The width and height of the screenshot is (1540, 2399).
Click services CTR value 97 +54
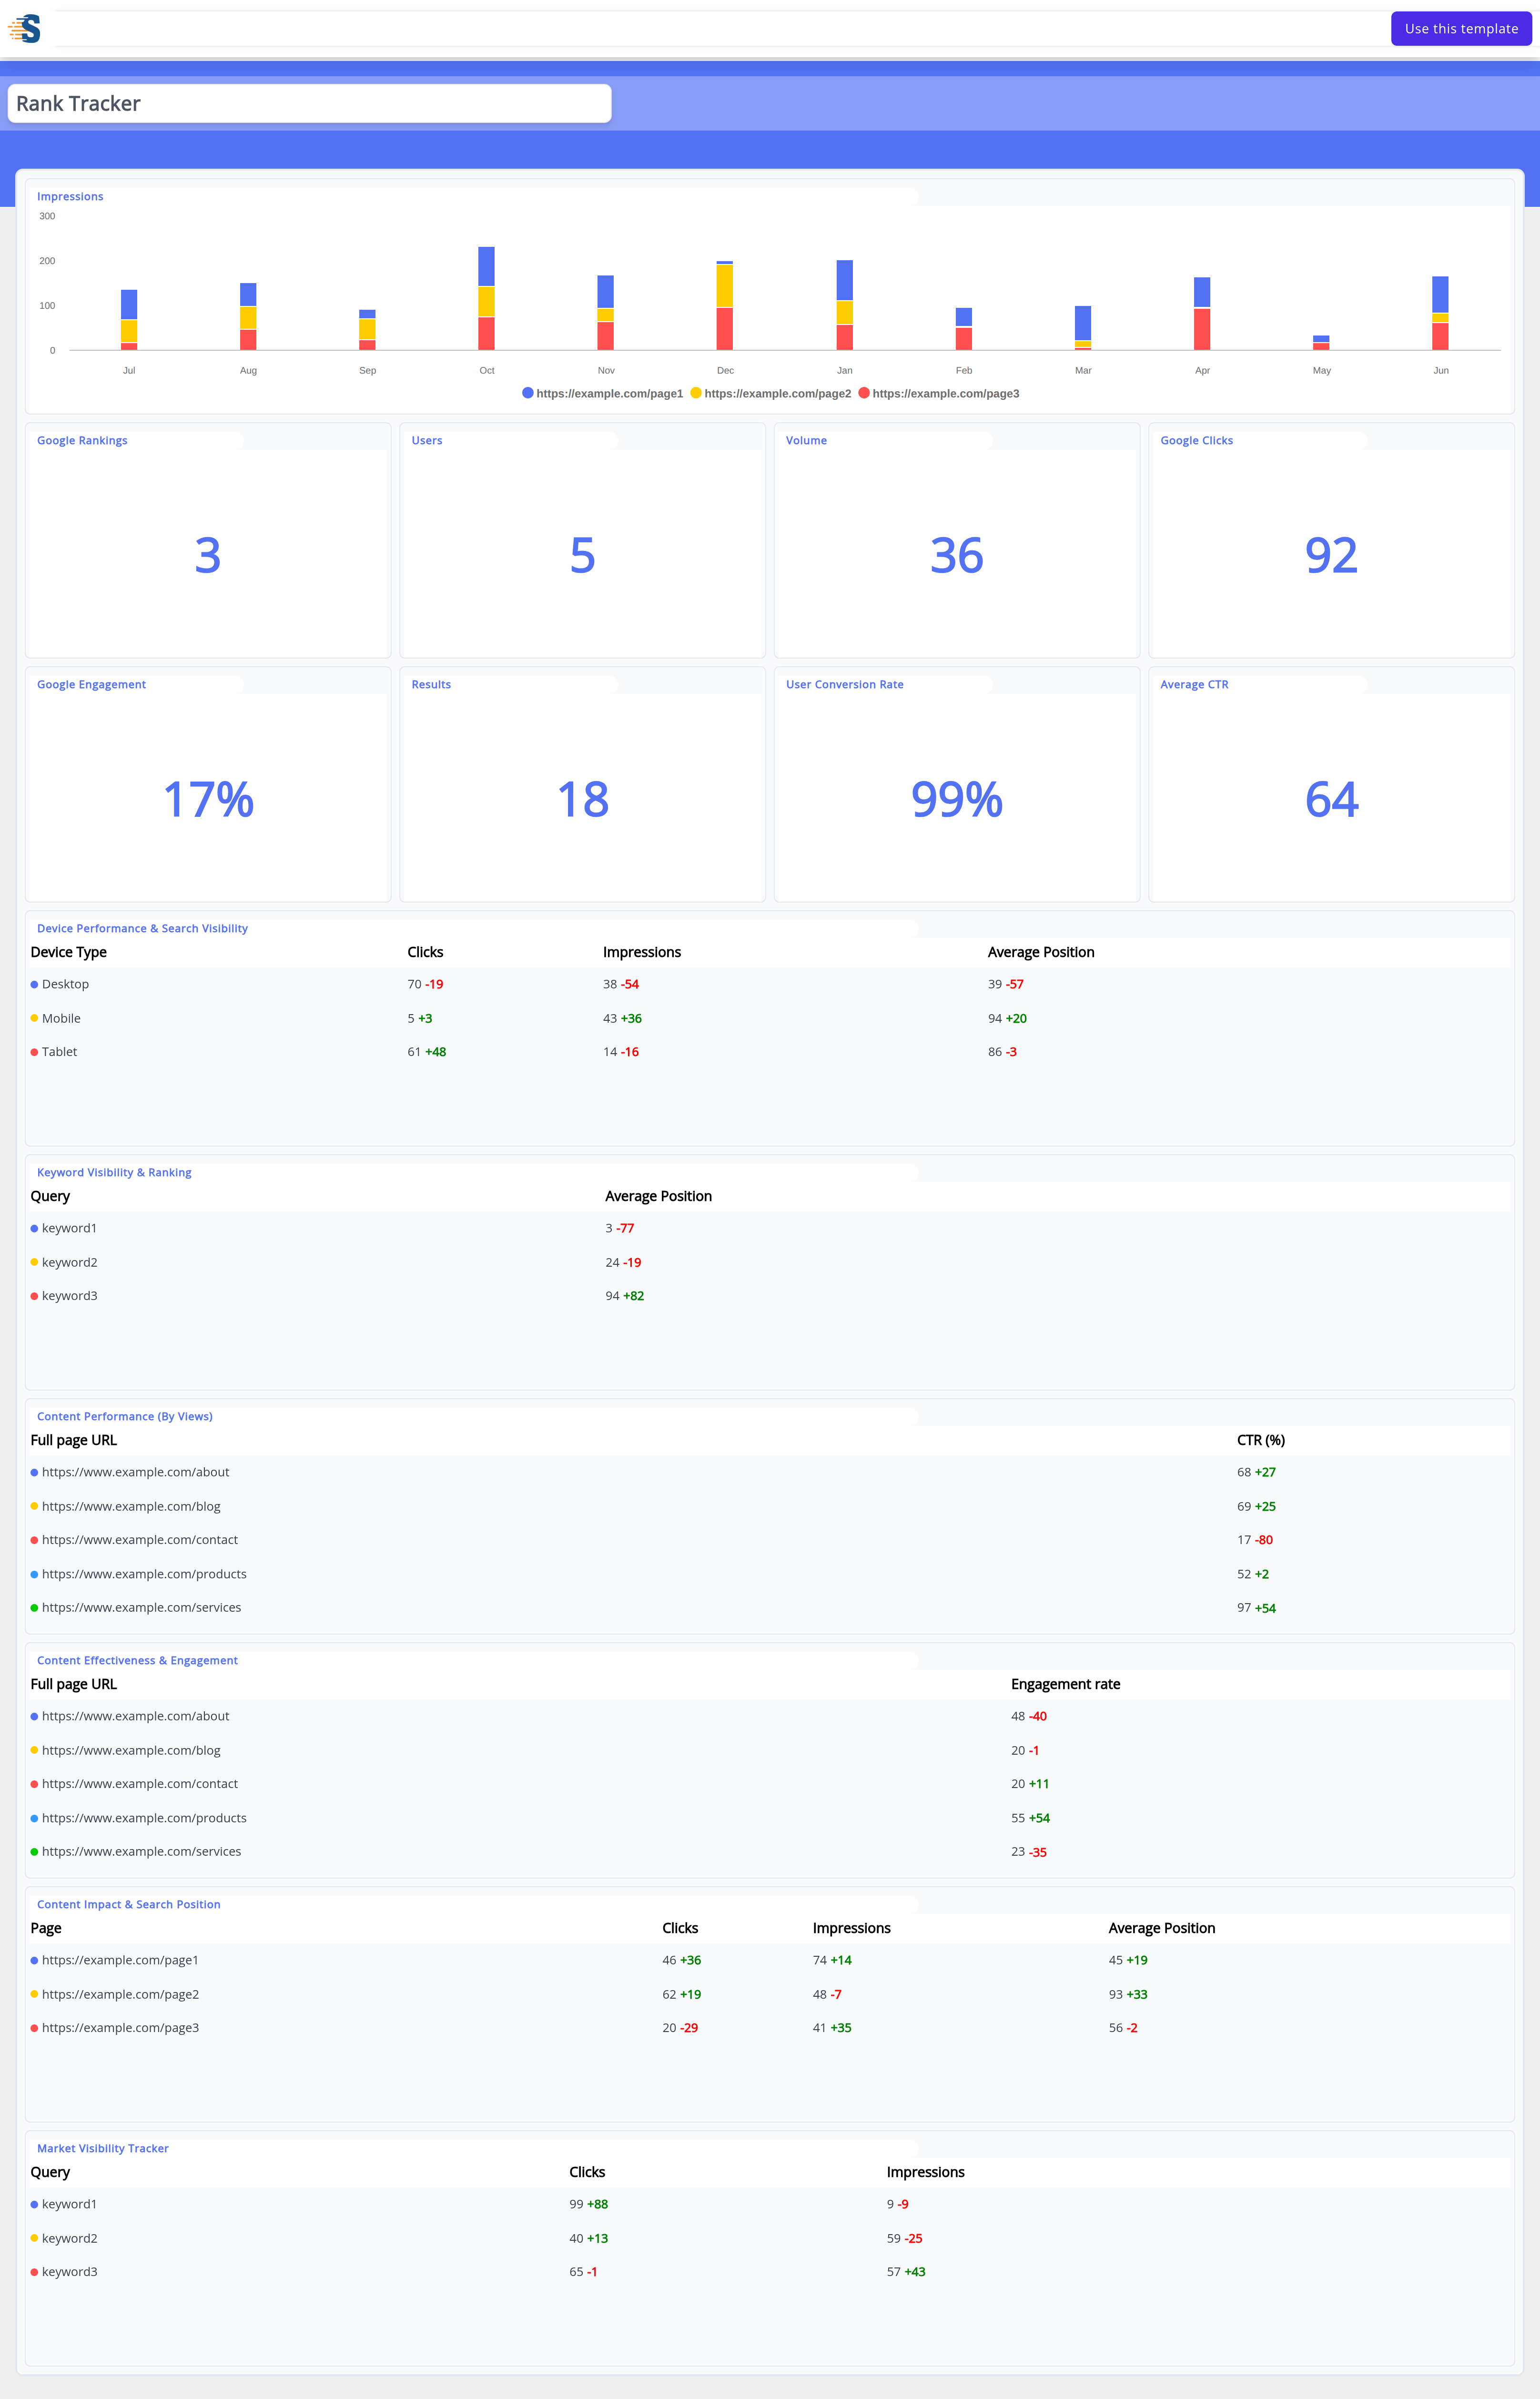1256,1608
